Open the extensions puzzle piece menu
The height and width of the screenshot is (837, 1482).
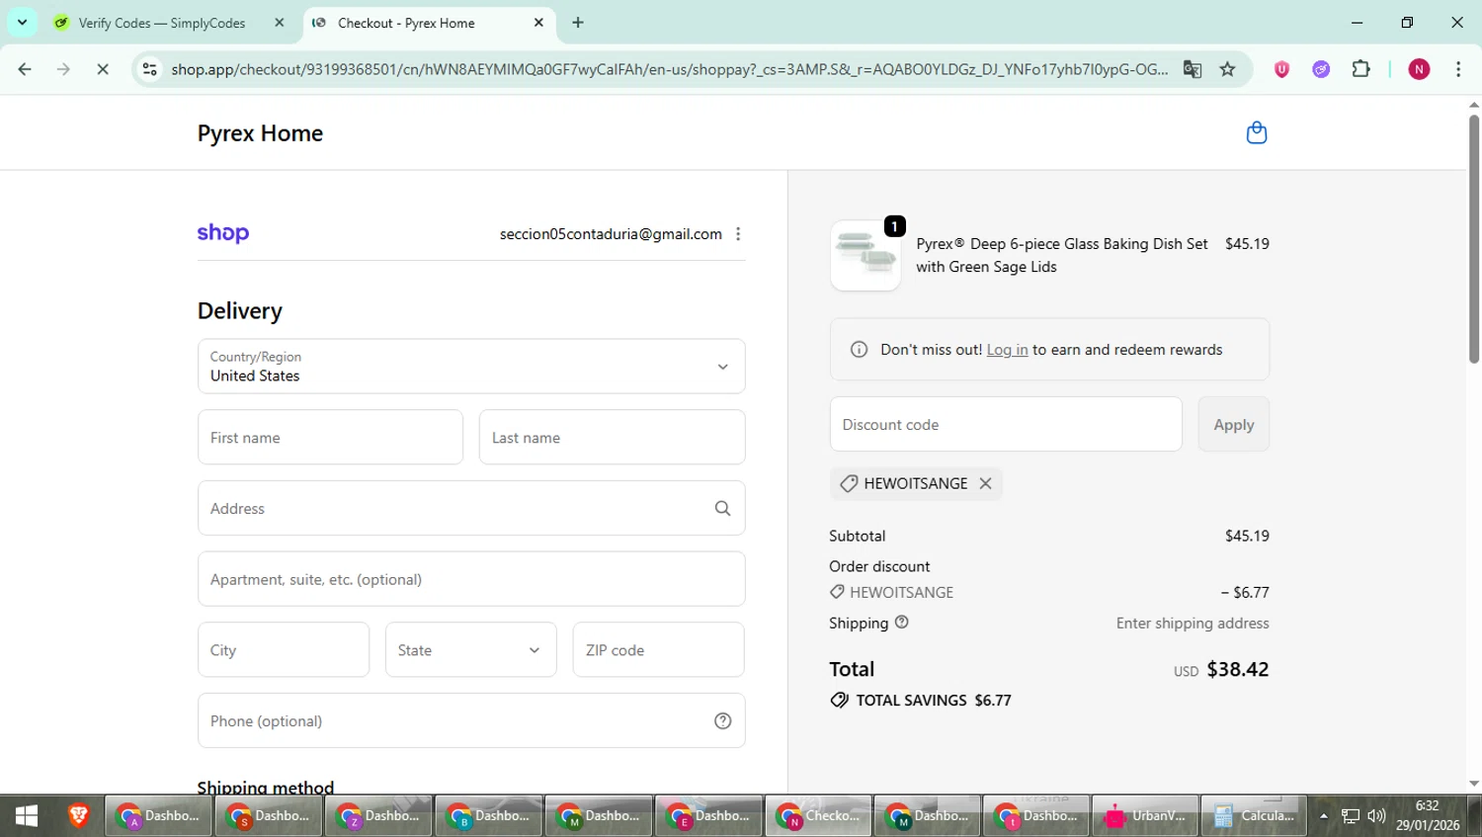pyautogui.click(x=1360, y=69)
